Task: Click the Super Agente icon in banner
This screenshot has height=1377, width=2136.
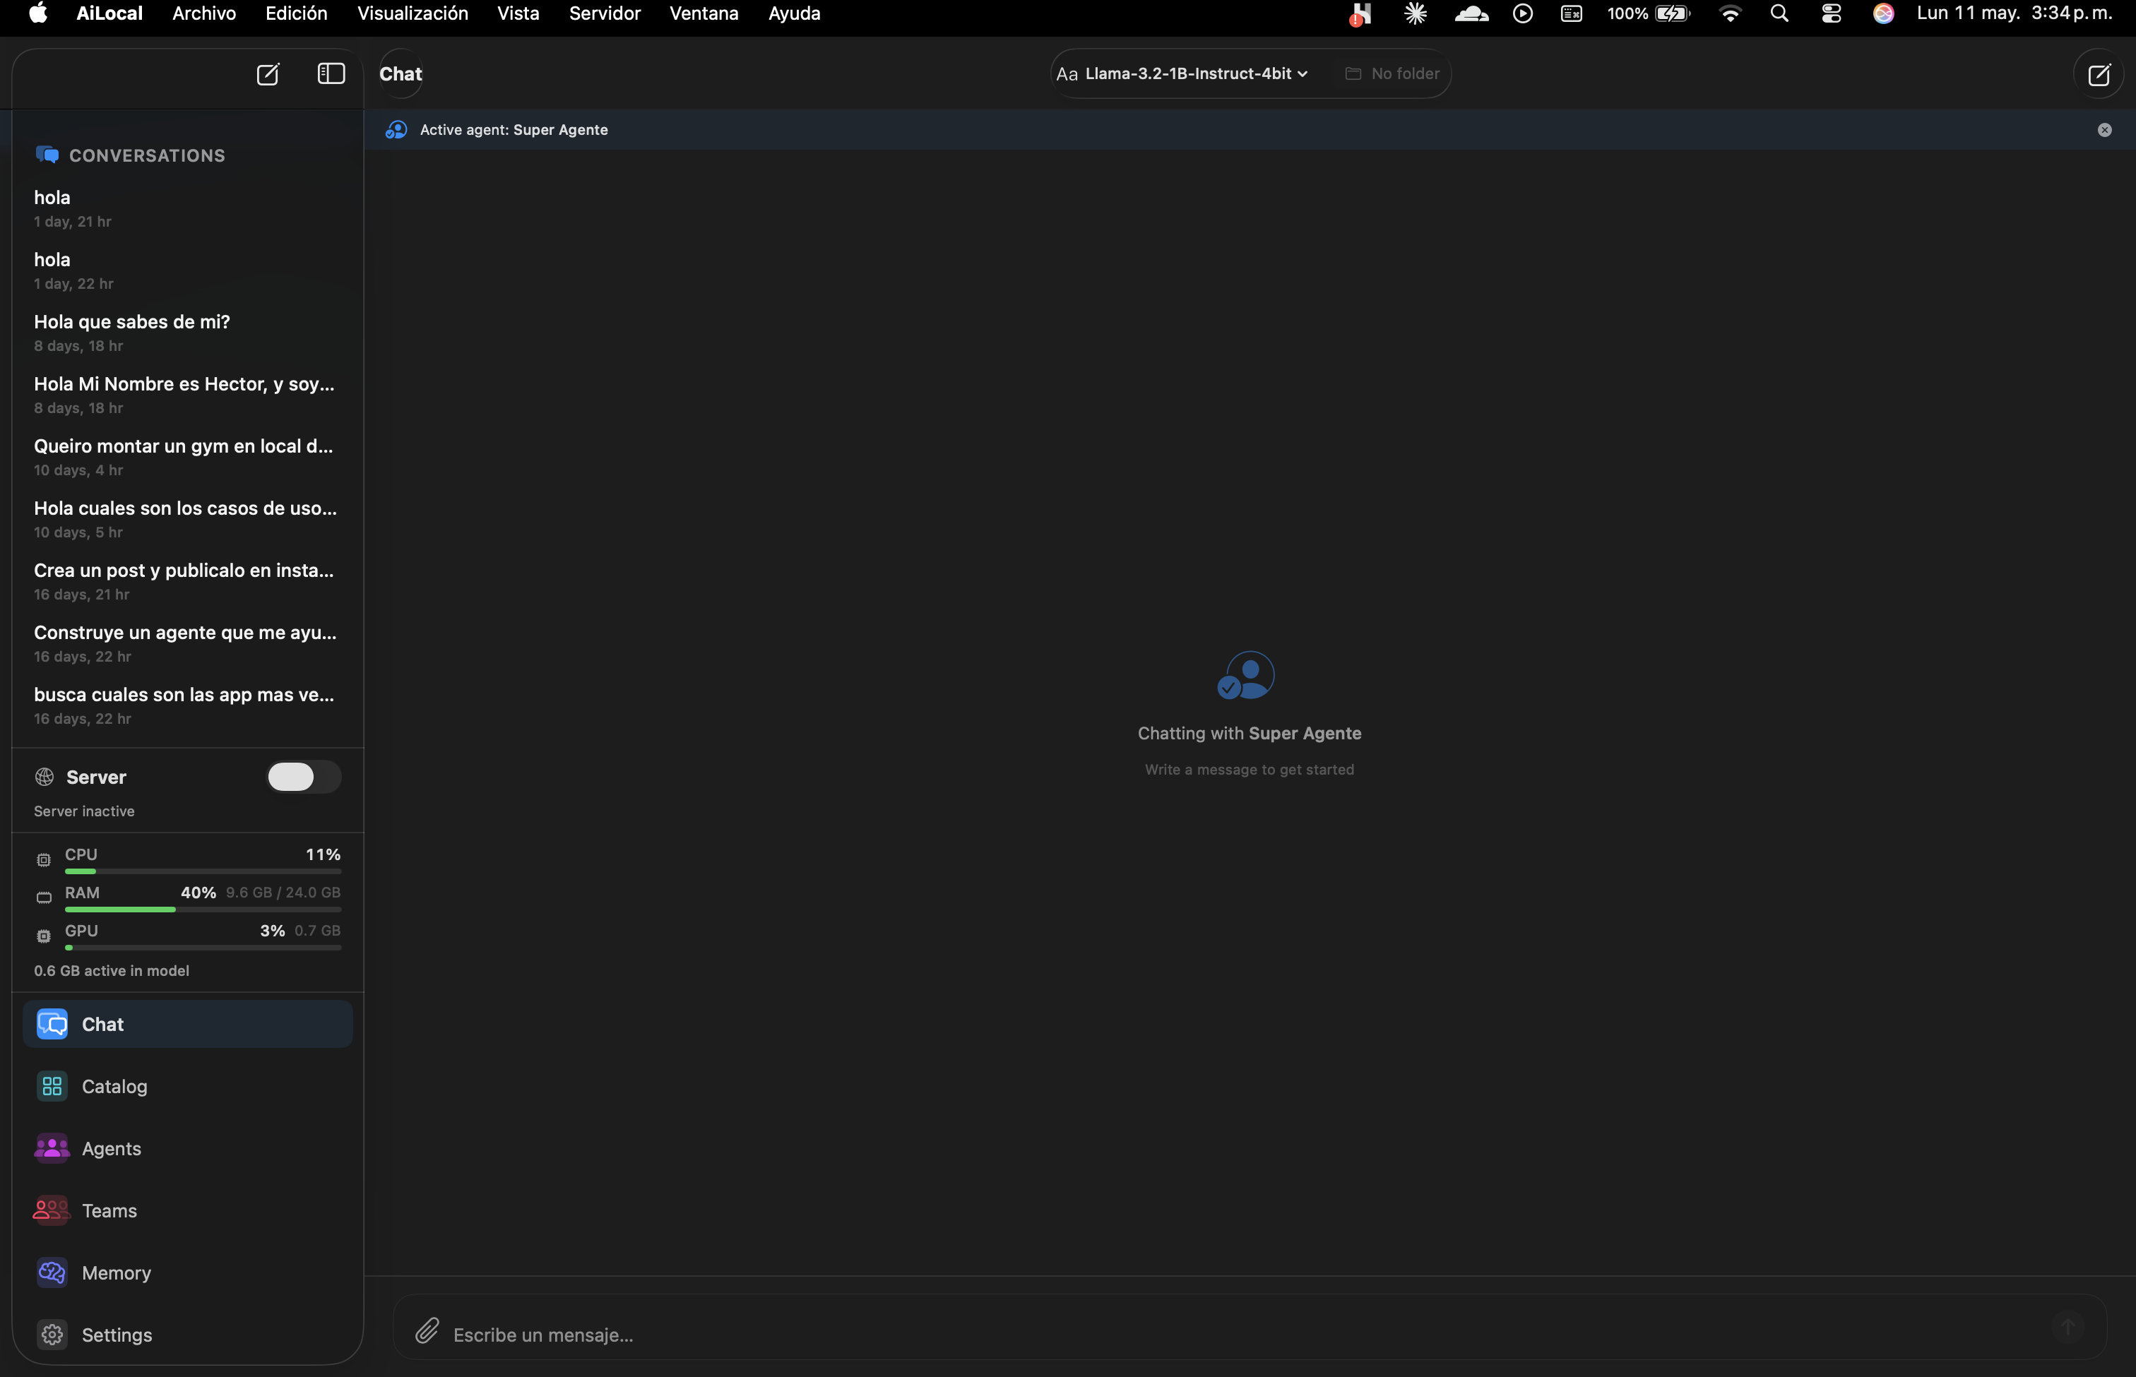Action: pyautogui.click(x=396, y=130)
